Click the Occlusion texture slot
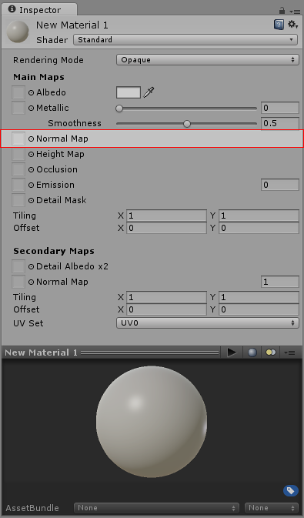 tap(18, 169)
